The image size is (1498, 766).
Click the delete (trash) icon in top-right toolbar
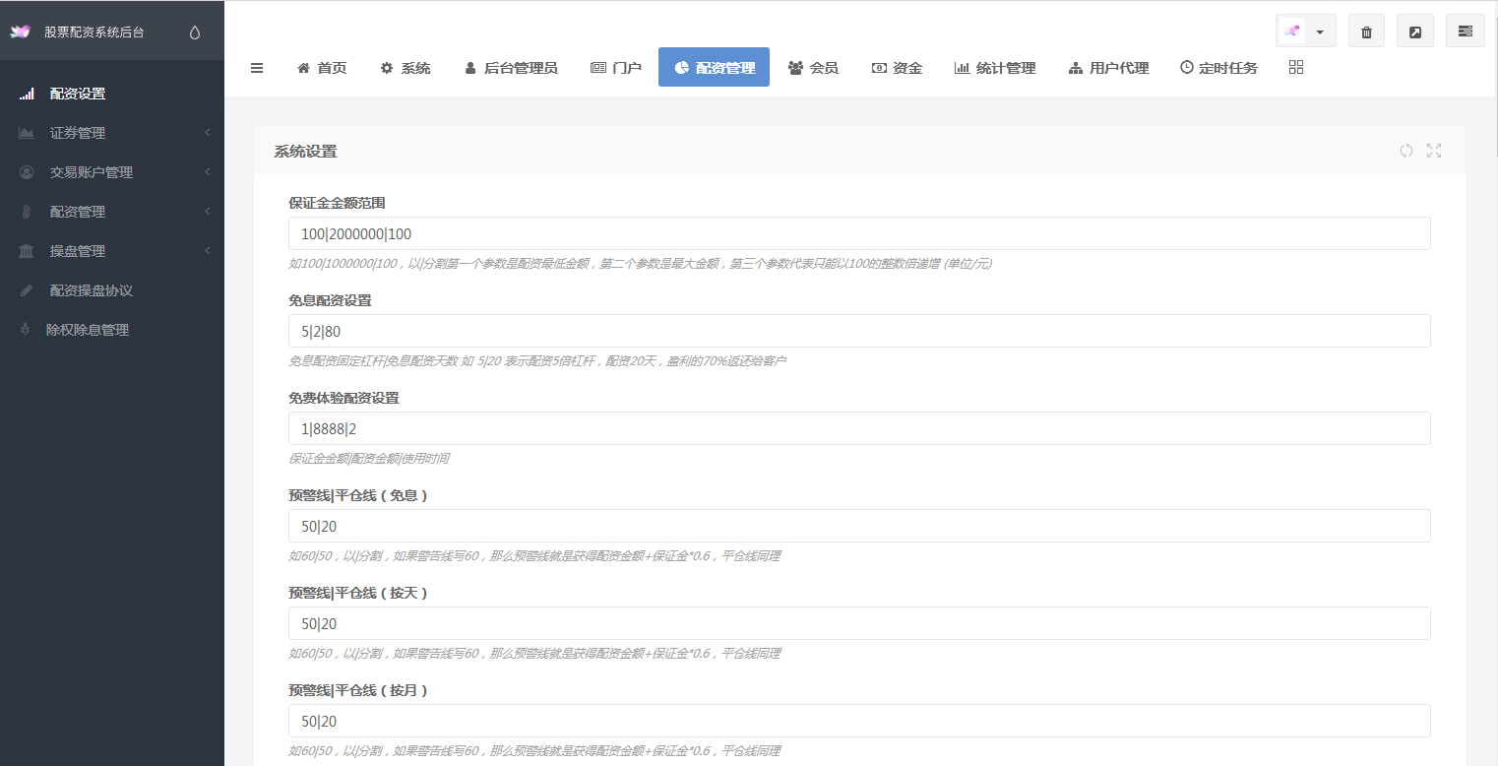(1366, 31)
